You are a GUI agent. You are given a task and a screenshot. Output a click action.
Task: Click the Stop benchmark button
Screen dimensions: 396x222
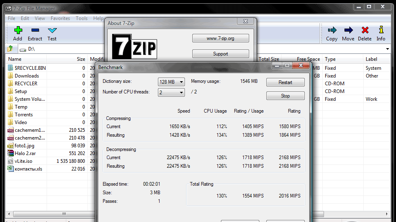286,96
